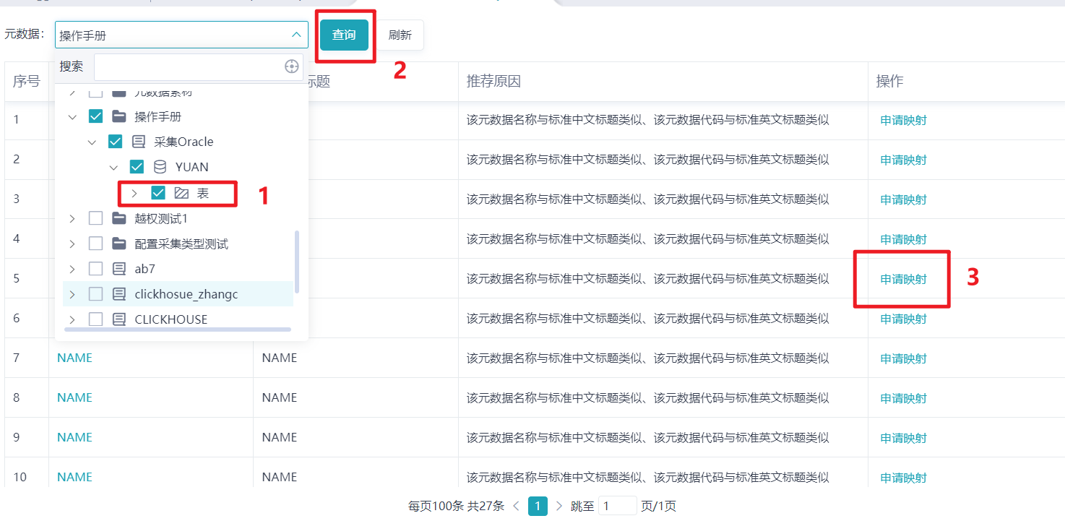Click the document icon beside 采集Oracle
Viewport: 1065px width, 521px height.
(x=139, y=142)
